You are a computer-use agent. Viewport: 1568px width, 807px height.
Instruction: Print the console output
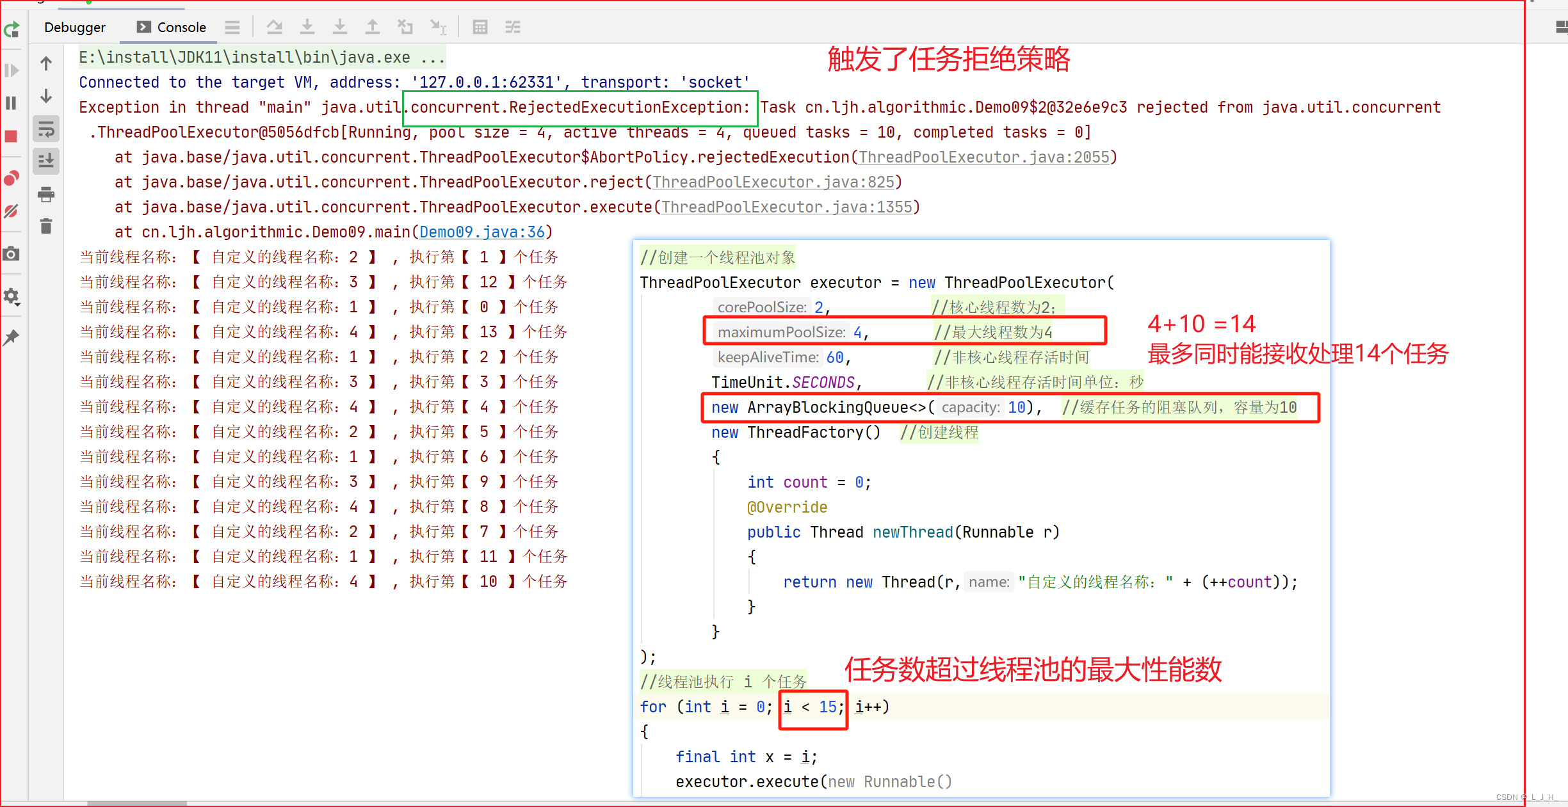coord(46,194)
